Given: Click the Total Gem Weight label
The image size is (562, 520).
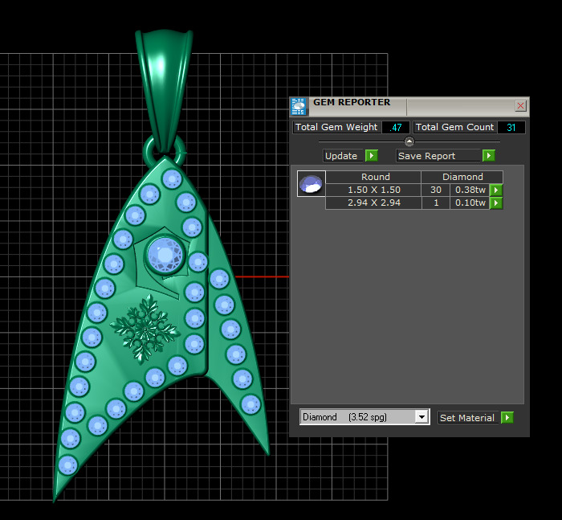Looking at the screenshot, I should click(x=336, y=128).
